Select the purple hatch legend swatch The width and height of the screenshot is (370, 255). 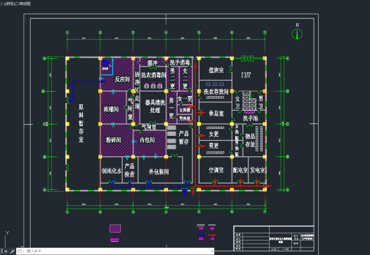click(x=115, y=228)
